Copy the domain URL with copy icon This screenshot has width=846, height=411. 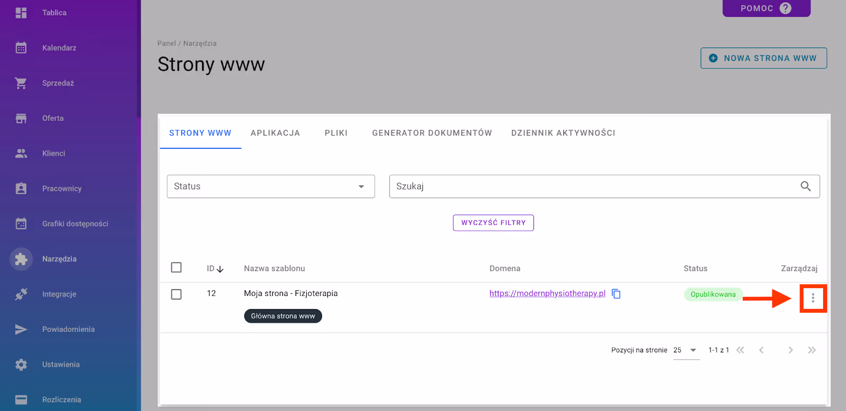click(x=616, y=294)
